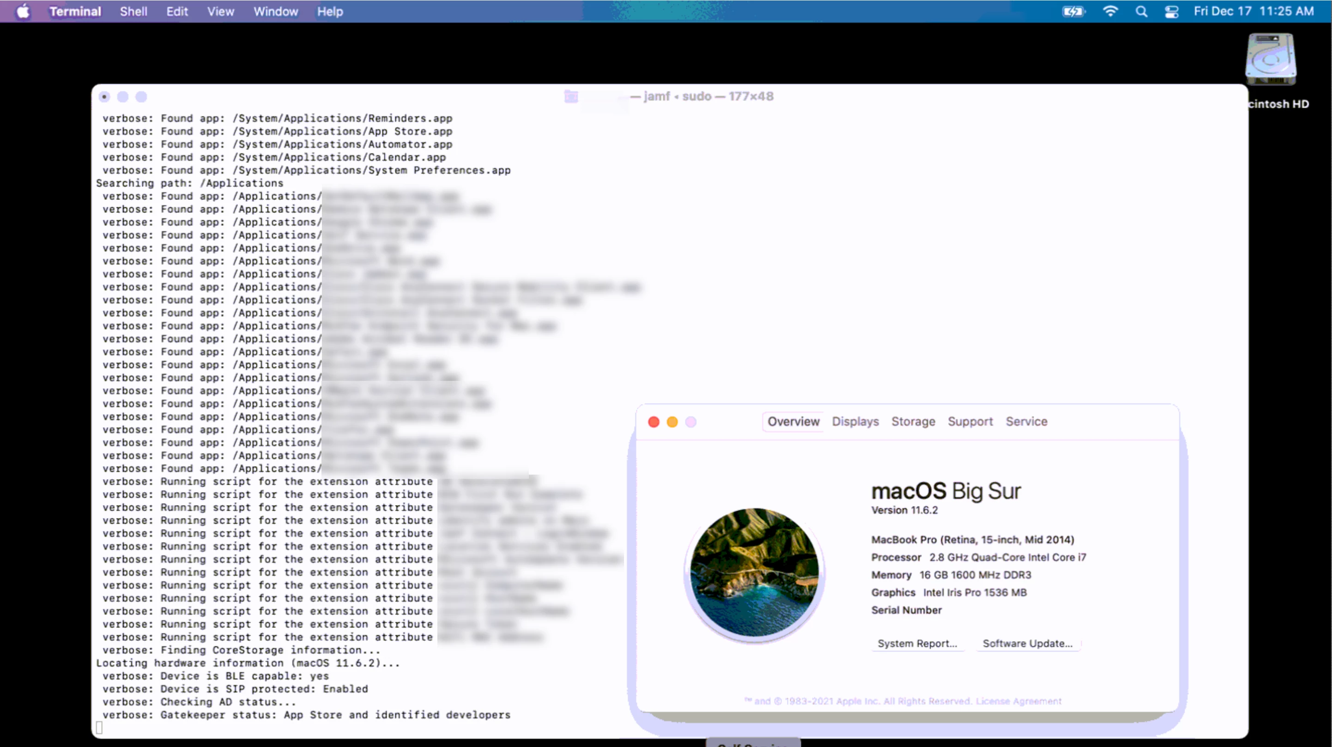Click Terminal line with System Preferences.app
Screen dimensions: 1332x747
tap(306, 170)
